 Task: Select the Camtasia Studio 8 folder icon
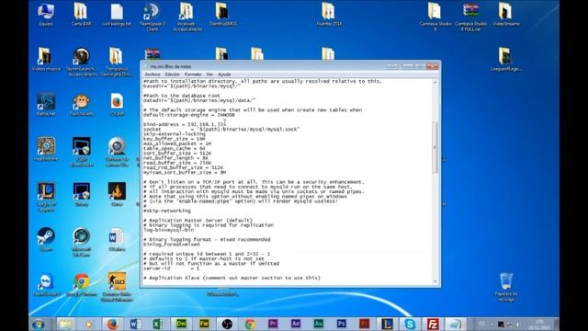(435, 17)
